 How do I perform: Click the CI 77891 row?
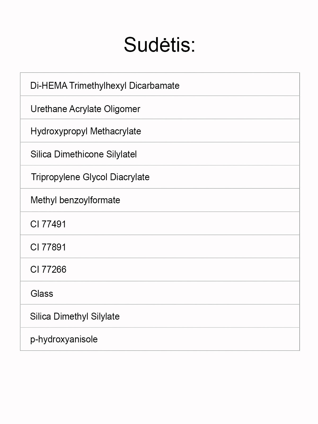tap(48, 247)
